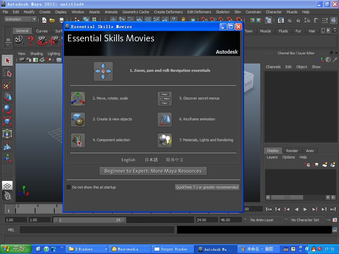Screen dimensions: 339x254
Task: Choose the English language link
Action: [x=128, y=160]
